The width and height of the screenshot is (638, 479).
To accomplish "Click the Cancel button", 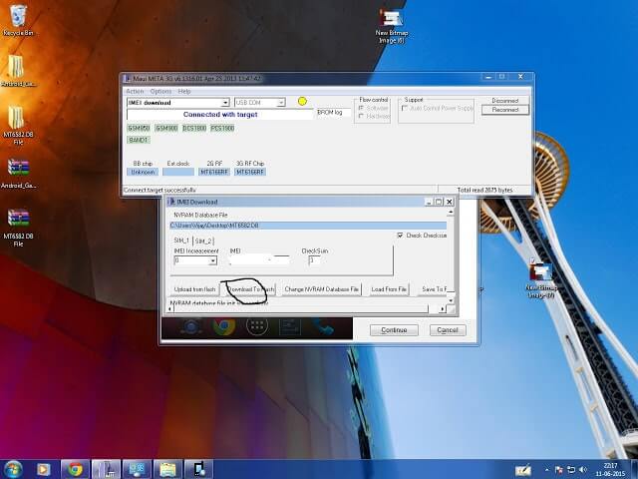I will pyautogui.click(x=448, y=330).
